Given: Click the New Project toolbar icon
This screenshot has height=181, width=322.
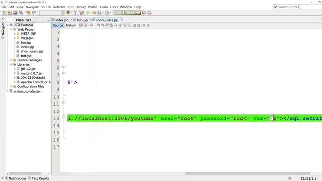Looking at the screenshot, I should pos(10,13).
